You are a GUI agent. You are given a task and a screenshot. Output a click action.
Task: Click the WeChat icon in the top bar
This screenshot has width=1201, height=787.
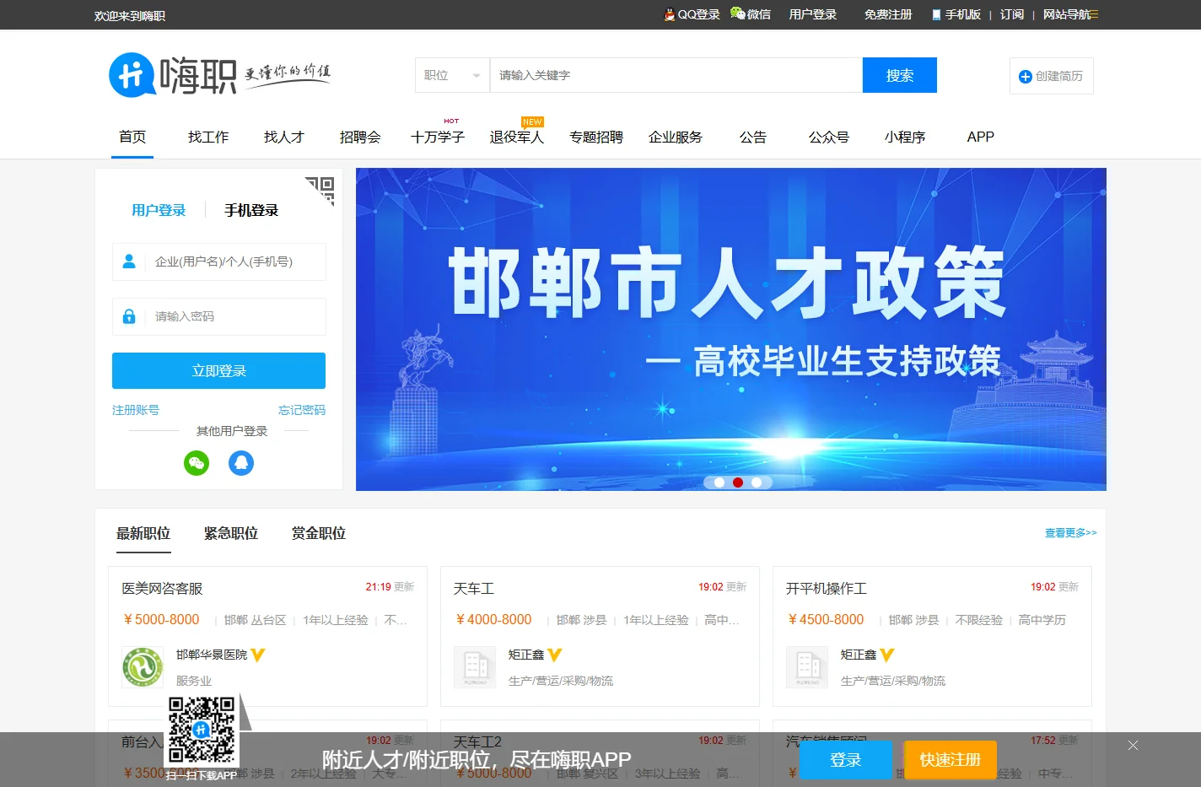point(737,13)
